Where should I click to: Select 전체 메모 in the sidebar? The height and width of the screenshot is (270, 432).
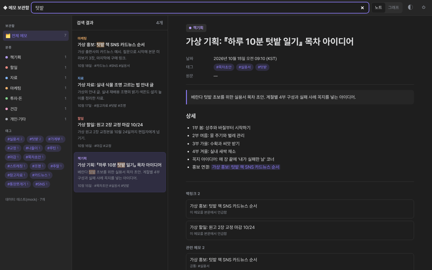coord(36,36)
